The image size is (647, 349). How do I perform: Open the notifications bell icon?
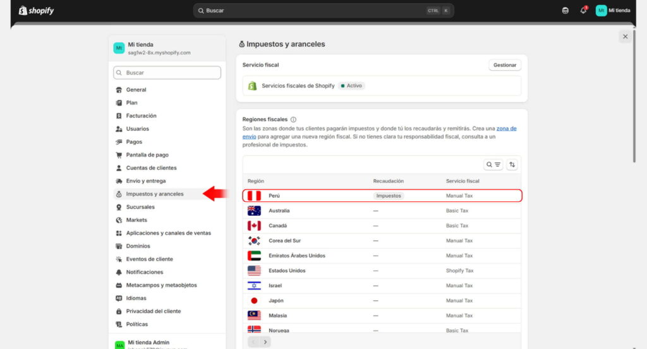coord(583,10)
